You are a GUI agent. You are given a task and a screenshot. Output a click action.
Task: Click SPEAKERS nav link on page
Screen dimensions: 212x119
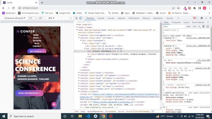[x=37, y=41]
